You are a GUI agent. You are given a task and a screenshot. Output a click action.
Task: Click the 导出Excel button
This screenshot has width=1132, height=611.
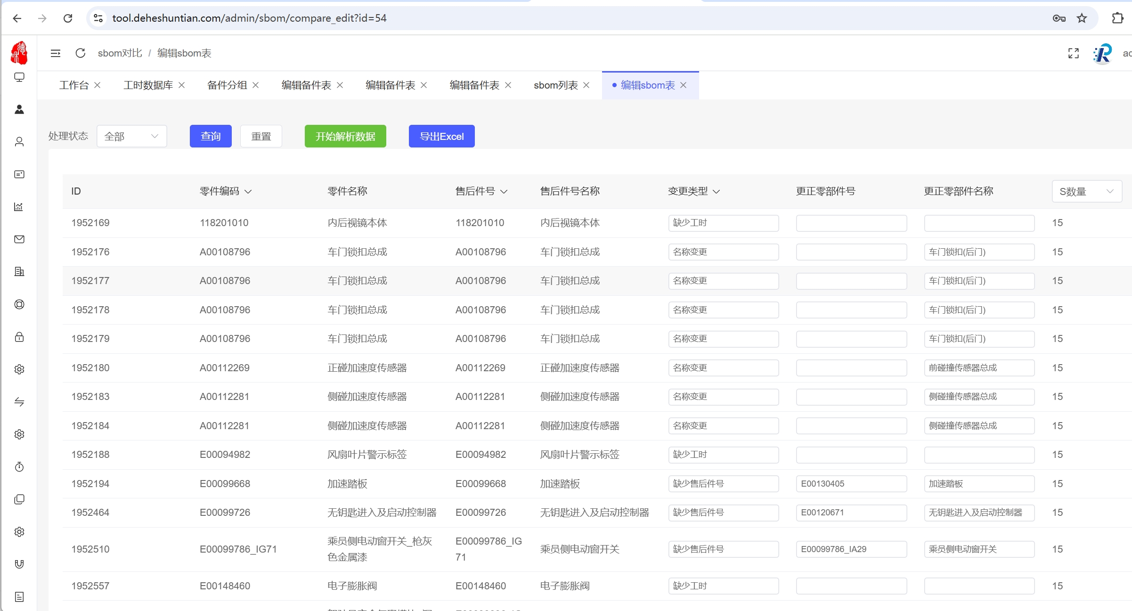point(441,137)
